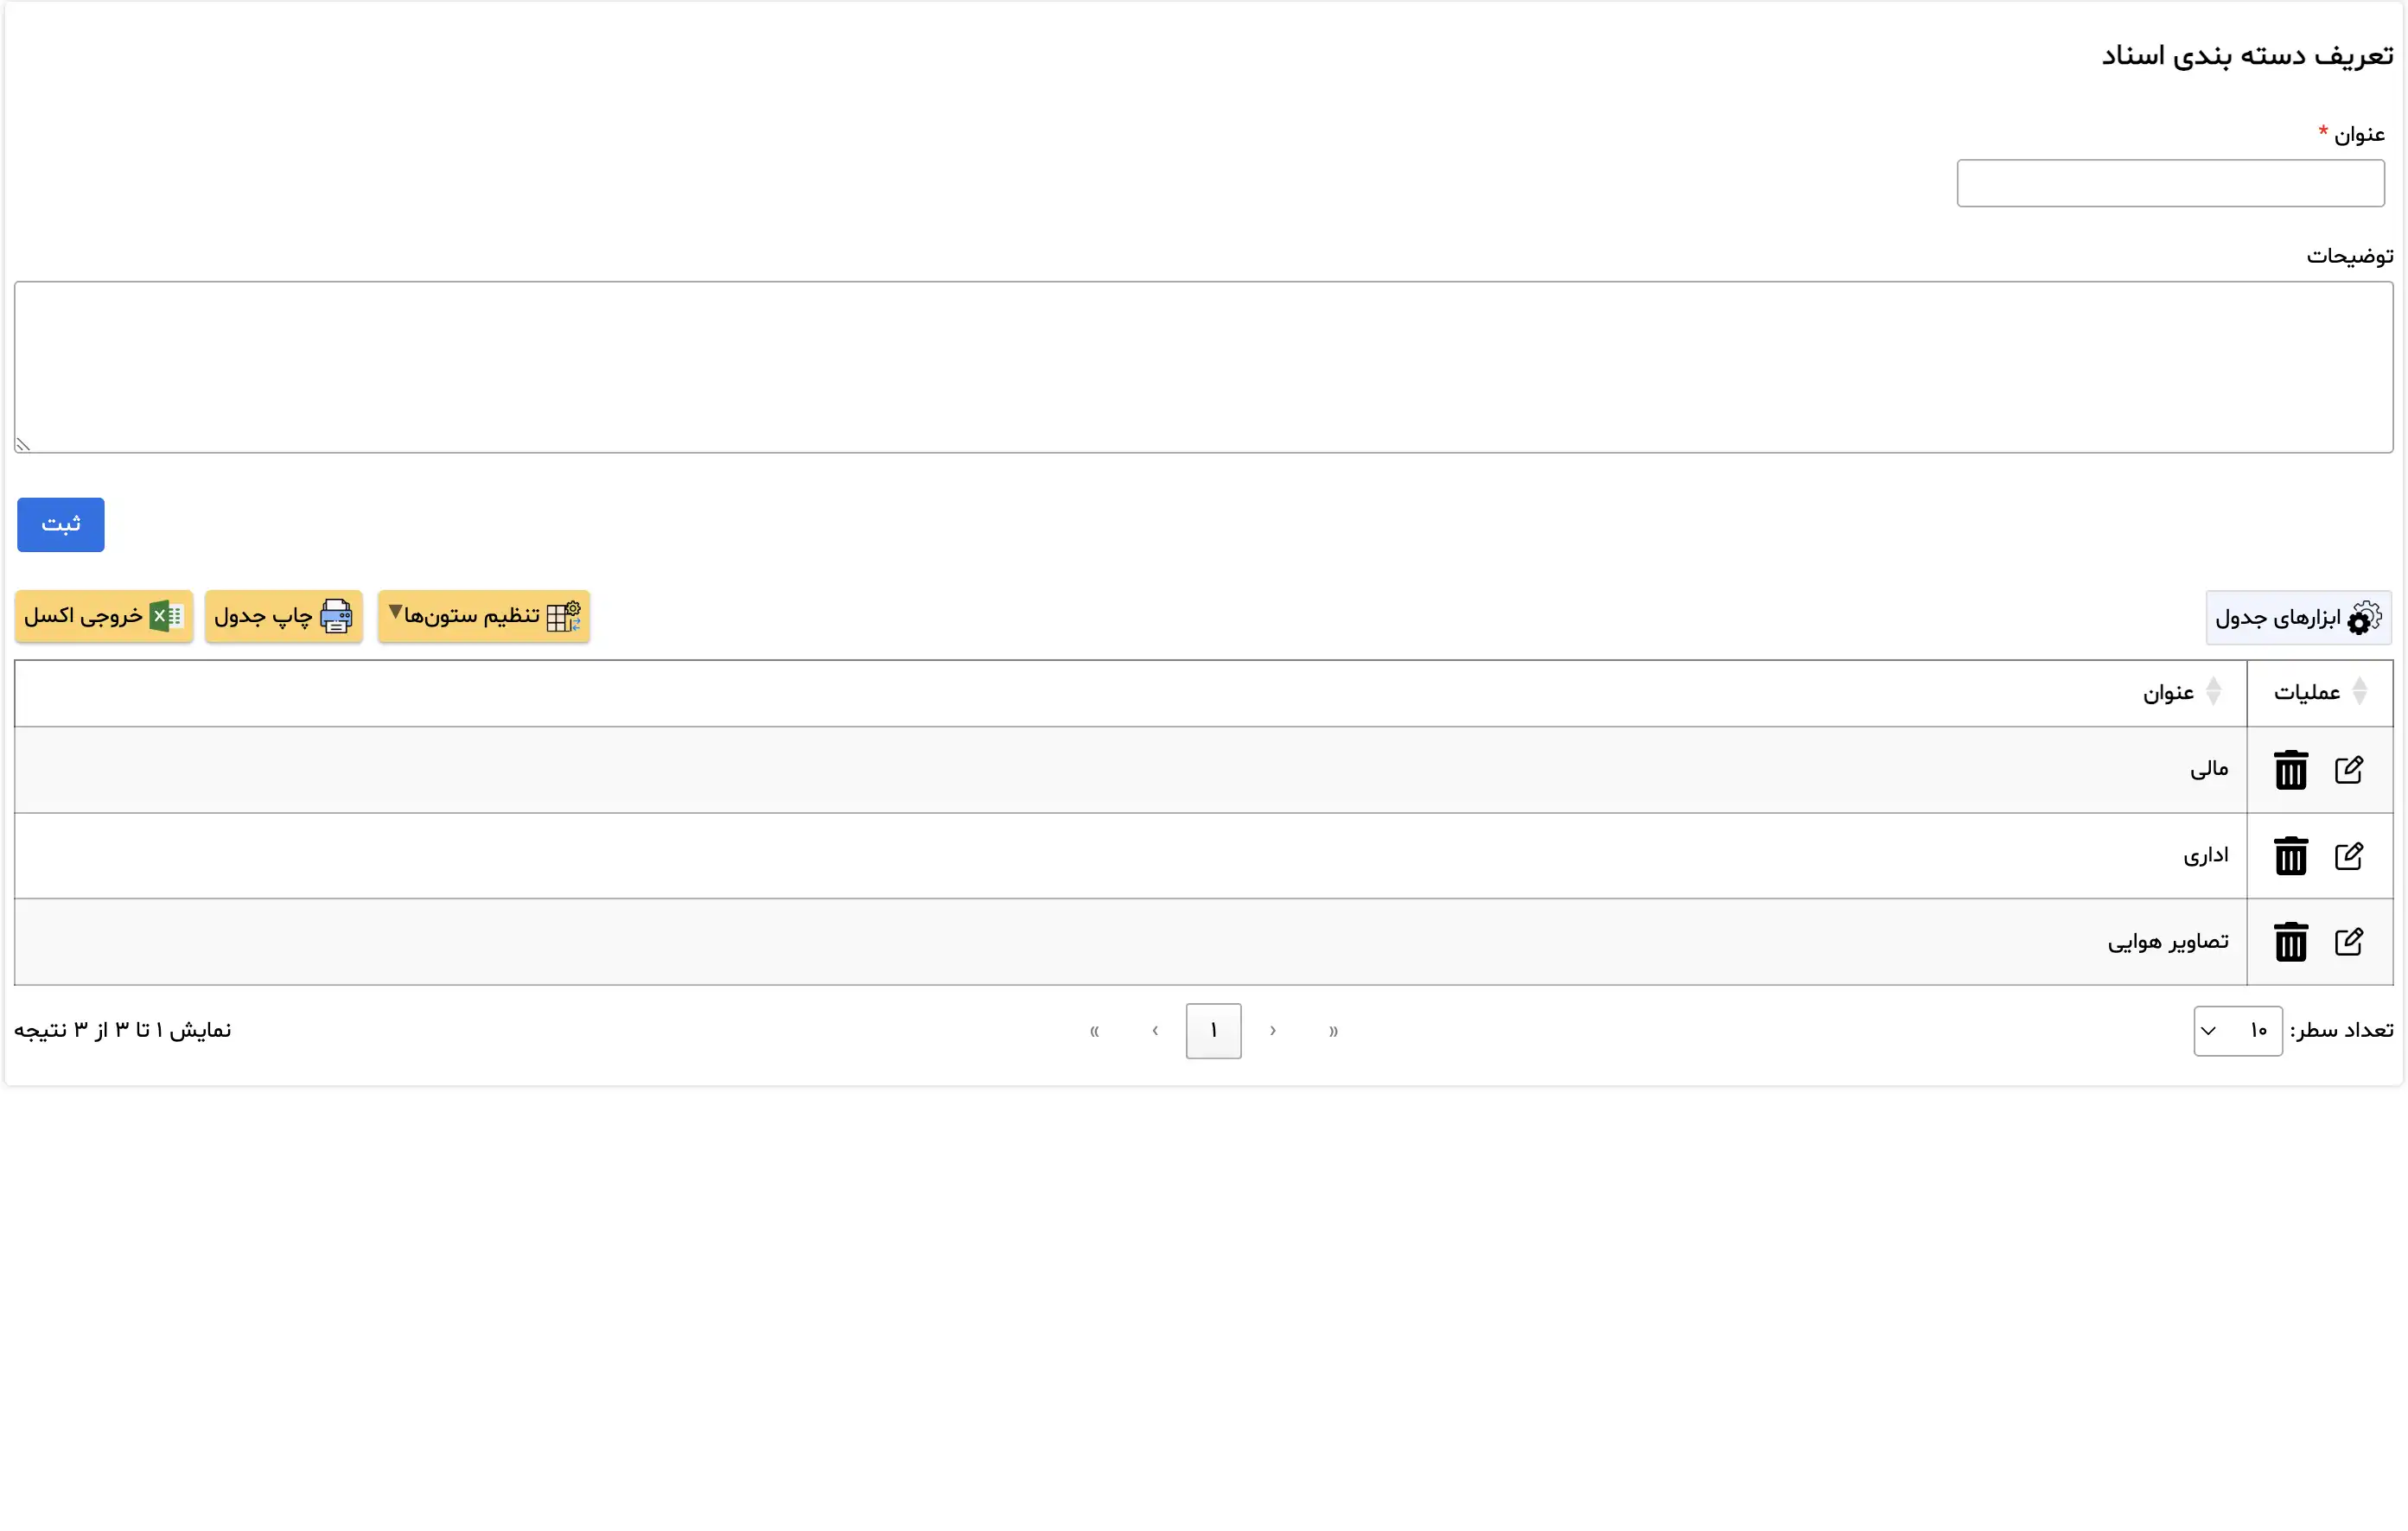Click inside the توضیحات description textarea
The width and height of the screenshot is (2408, 1531).
pyautogui.click(x=1203, y=366)
